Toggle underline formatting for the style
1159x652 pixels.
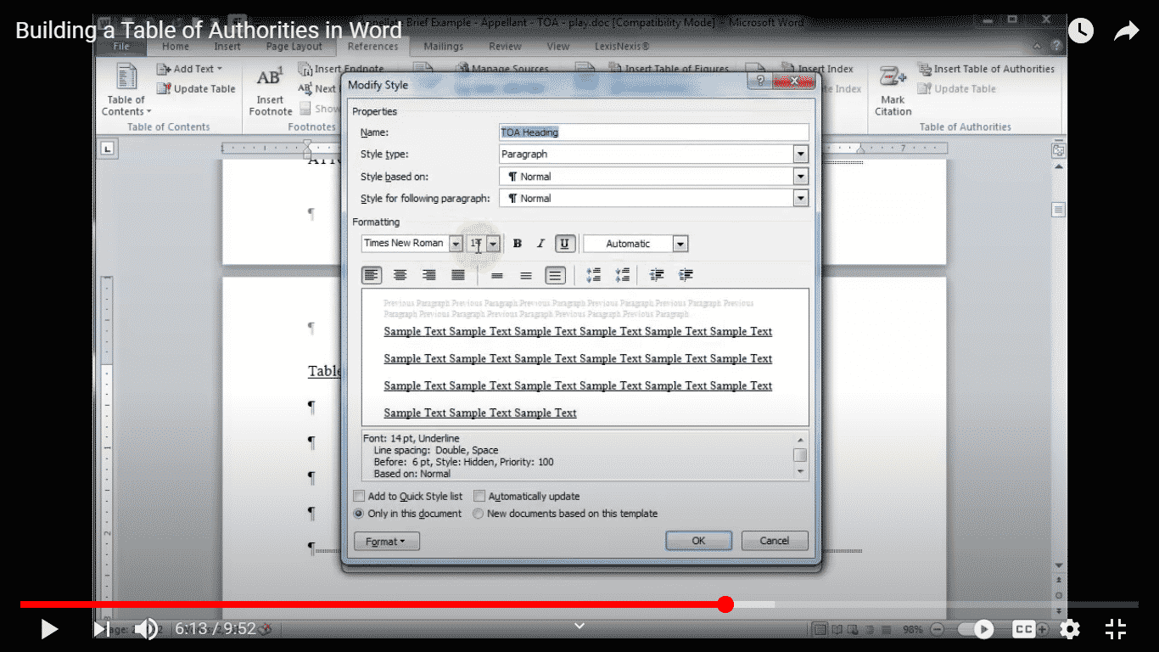[x=564, y=244]
